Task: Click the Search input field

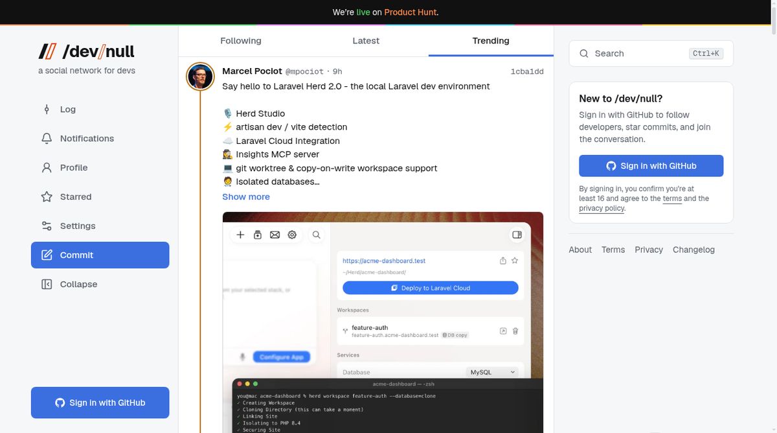Action: 651,54
